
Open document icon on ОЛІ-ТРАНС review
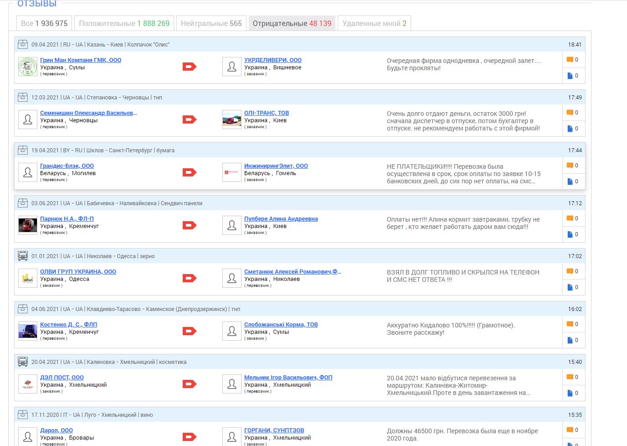click(570, 129)
